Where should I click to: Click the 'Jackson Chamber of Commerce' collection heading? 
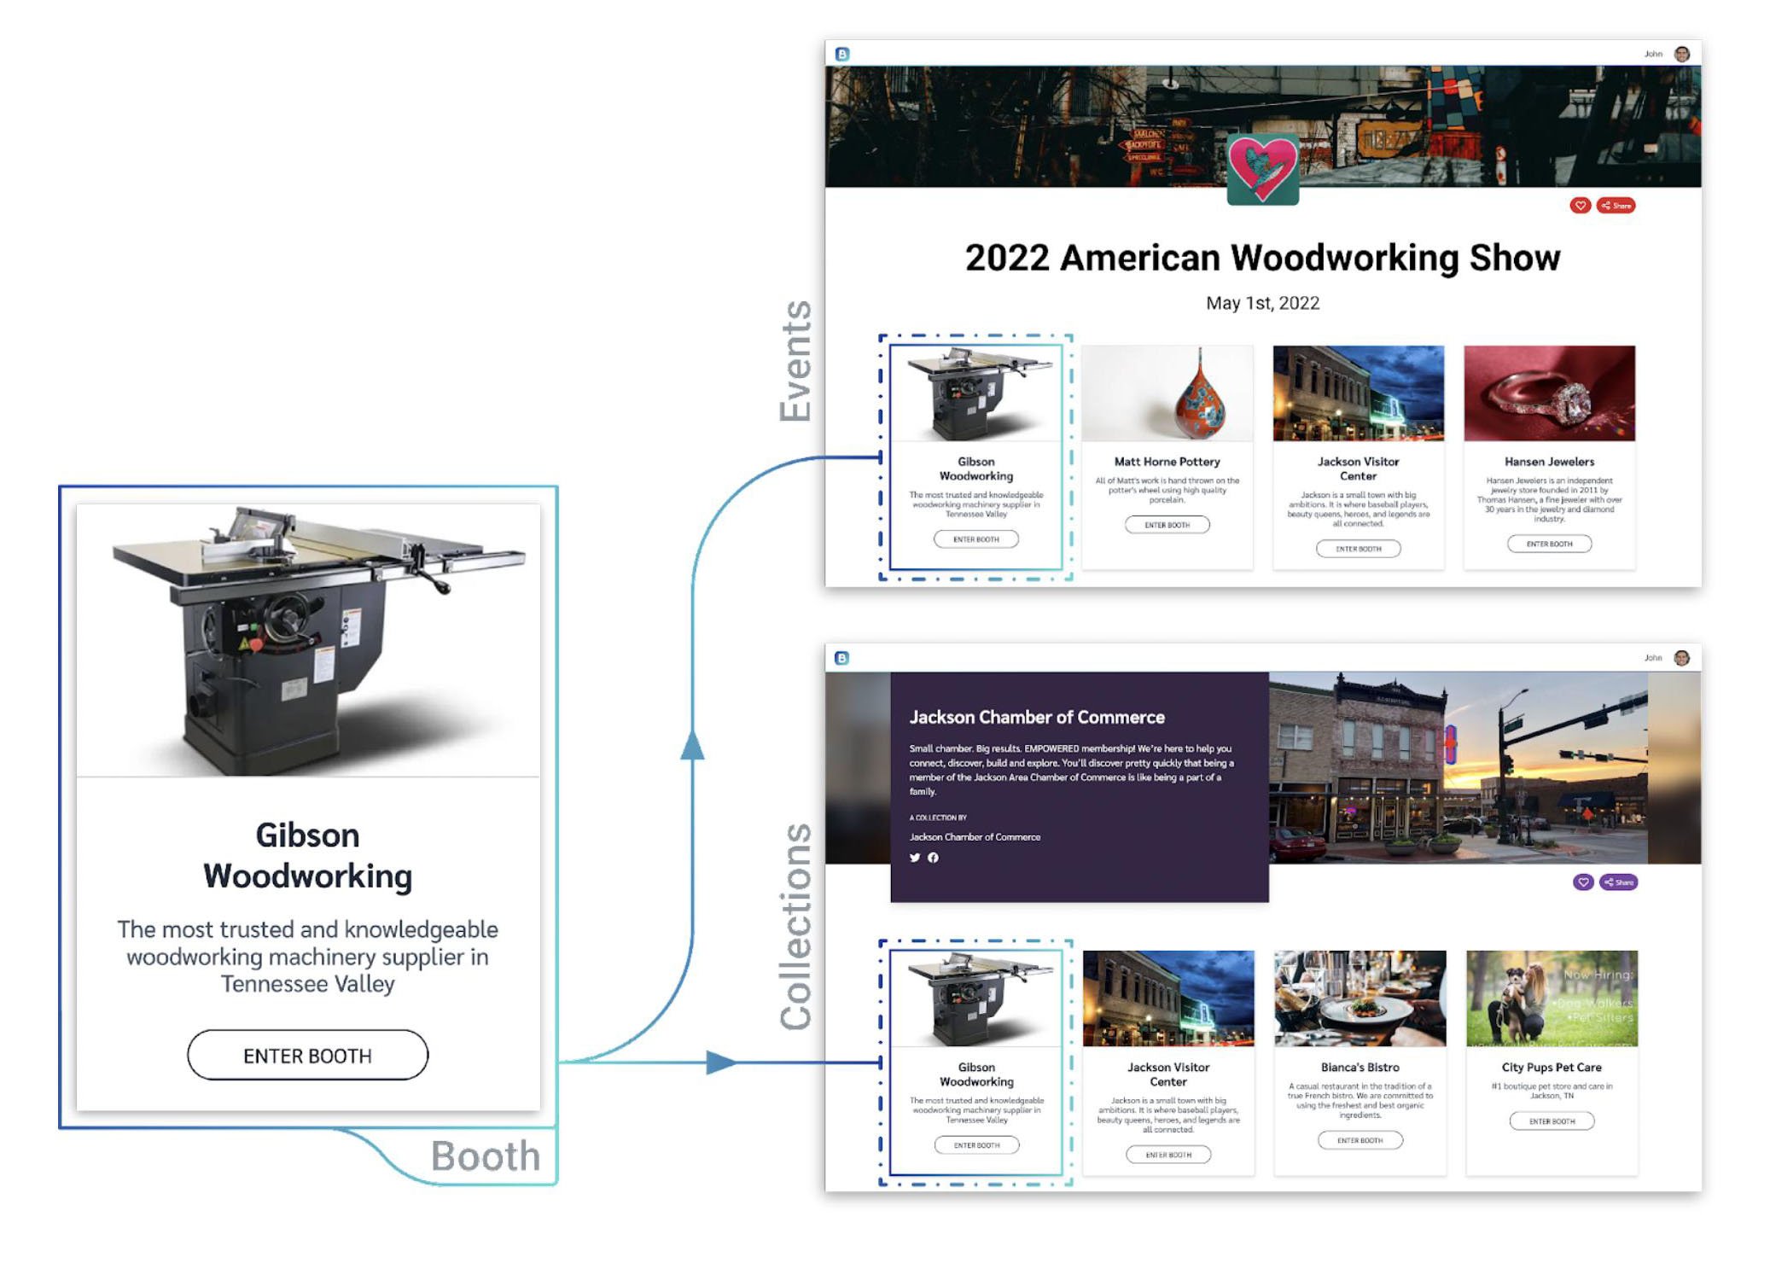point(1037,718)
